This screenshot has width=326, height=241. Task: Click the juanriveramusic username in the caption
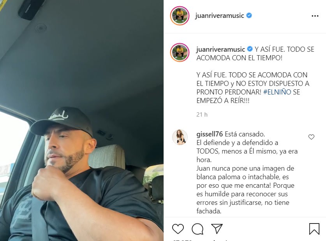tap(220, 49)
